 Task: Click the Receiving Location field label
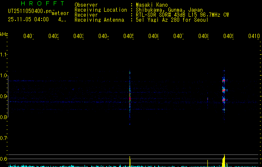(101, 10)
